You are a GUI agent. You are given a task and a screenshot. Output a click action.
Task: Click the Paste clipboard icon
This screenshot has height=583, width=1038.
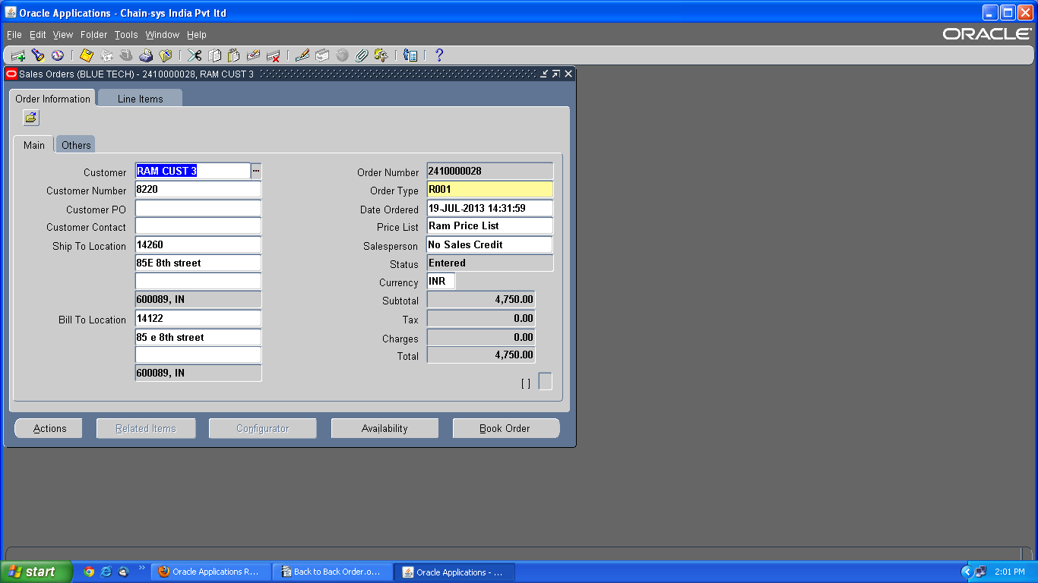(x=234, y=55)
